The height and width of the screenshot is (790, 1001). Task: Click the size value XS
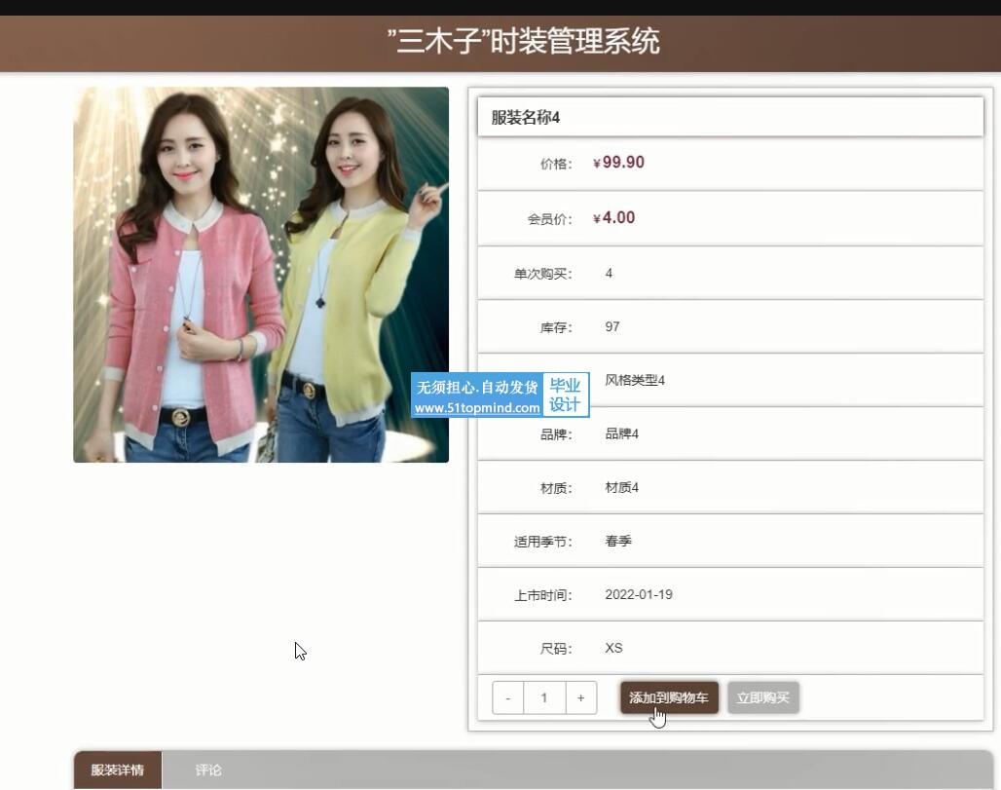613,648
